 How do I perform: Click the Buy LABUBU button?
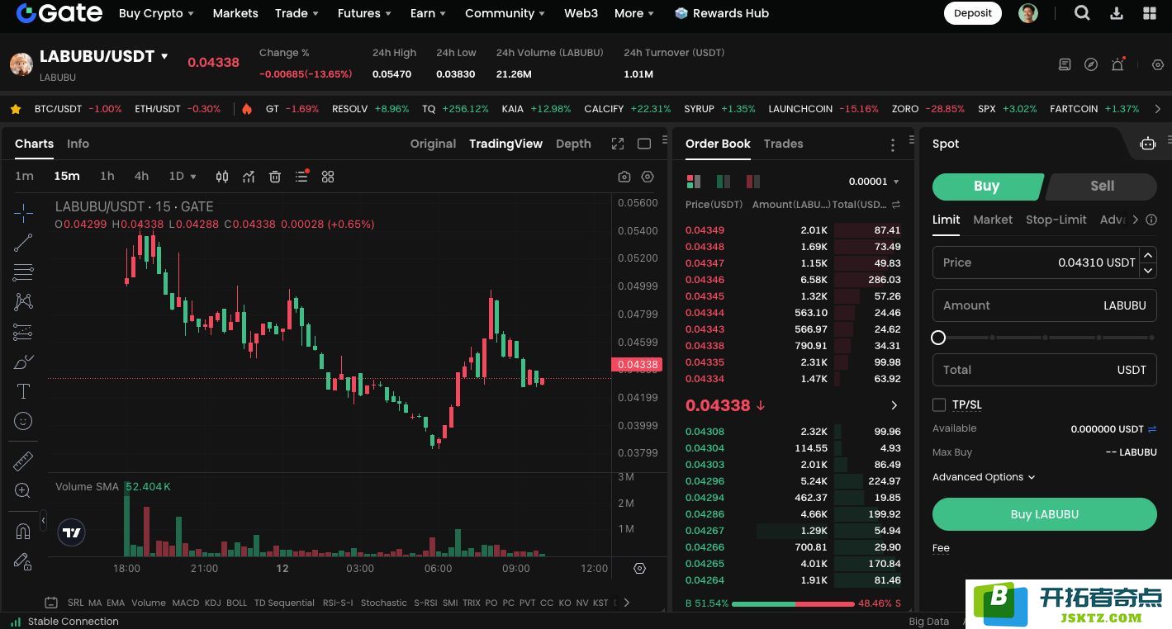click(1045, 514)
